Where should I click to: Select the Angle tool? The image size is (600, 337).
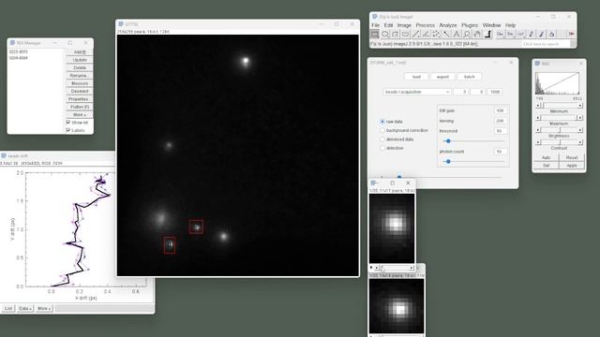click(x=426, y=35)
